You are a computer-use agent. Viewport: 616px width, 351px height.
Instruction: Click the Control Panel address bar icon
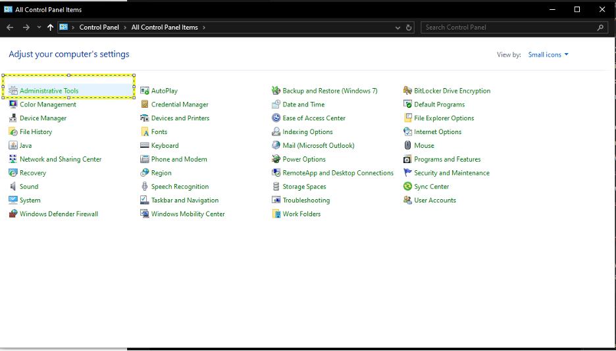(x=64, y=27)
